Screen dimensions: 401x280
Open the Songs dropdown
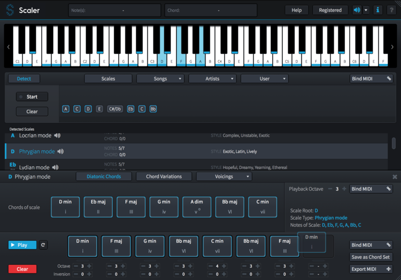coord(160,79)
